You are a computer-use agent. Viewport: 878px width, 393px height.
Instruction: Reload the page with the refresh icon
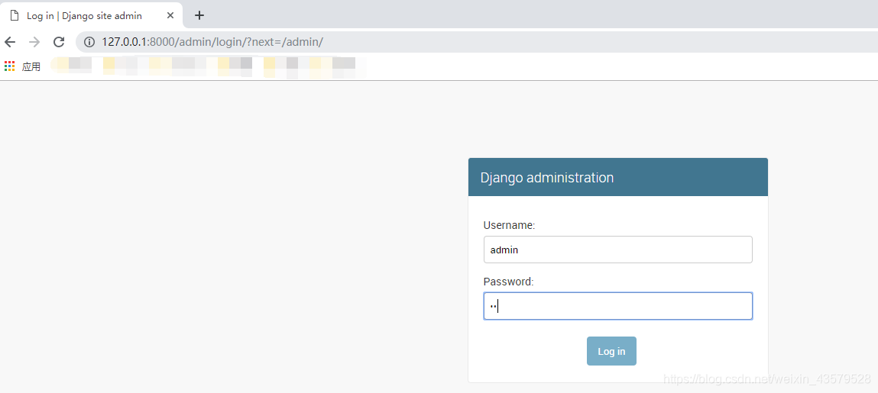[59, 42]
